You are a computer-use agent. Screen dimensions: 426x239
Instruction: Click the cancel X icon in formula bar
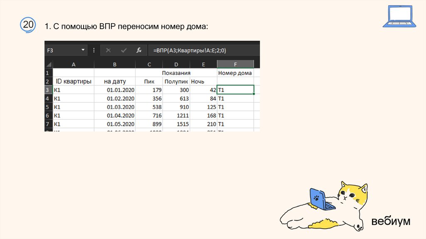(x=108, y=50)
